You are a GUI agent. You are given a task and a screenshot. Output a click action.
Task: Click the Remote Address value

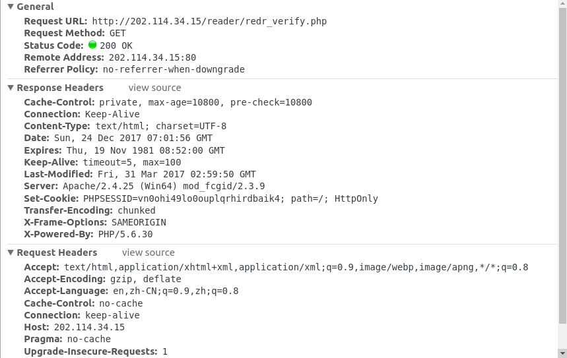click(x=152, y=57)
